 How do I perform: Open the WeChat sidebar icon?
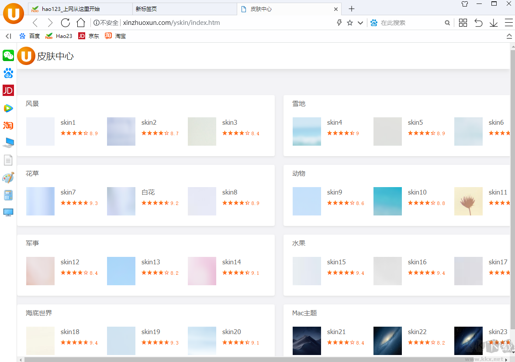(x=8, y=55)
